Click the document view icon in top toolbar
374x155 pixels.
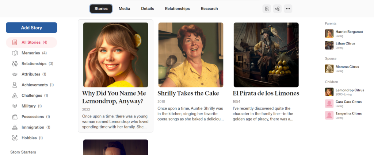coord(267,9)
